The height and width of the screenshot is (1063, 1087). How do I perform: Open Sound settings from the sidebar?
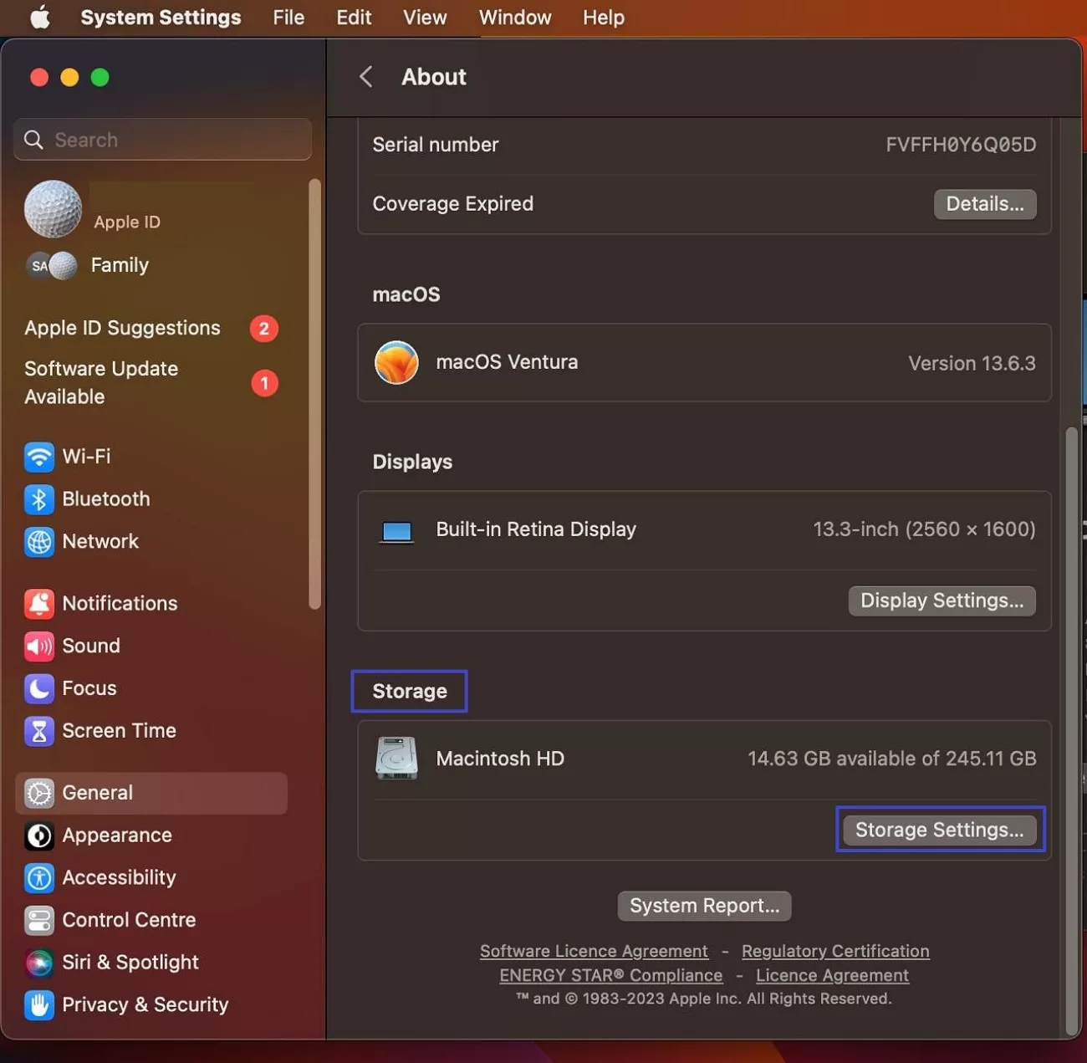click(x=39, y=646)
